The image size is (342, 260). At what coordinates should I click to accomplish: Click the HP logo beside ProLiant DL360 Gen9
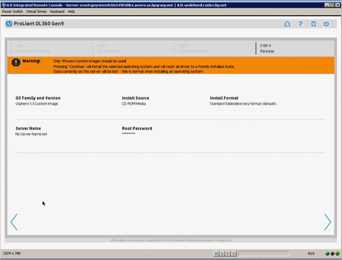(9, 24)
